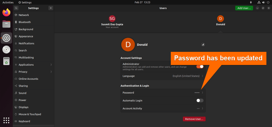
Task: Open the disc icon in the dock
Action: (x=6, y=50)
